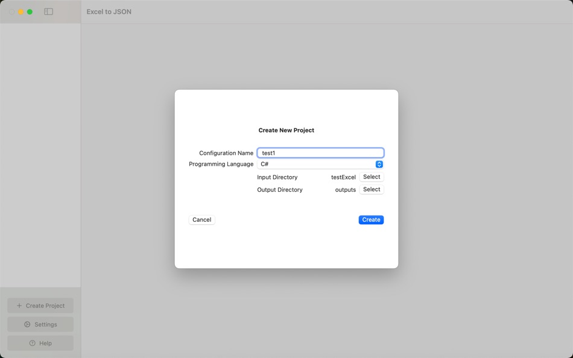The width and height of the screenshot is (573, 358).
Task: Click the Configuration Name text field
Action: [x=320, y=152]
